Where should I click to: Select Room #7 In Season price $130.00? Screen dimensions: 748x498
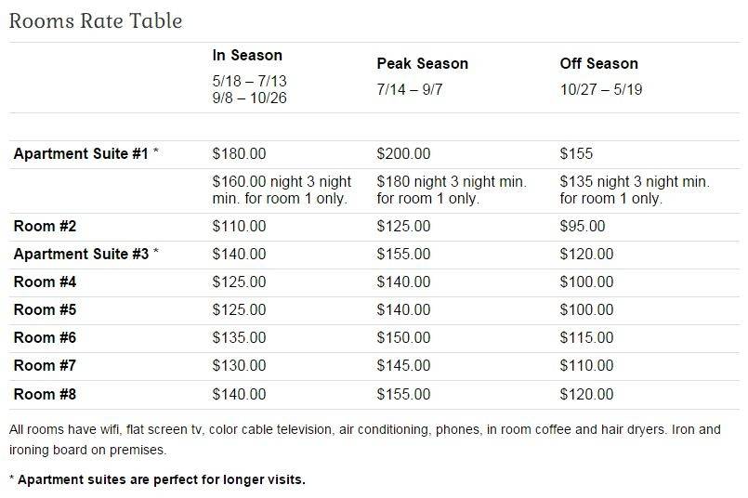[x=239, y=368]
